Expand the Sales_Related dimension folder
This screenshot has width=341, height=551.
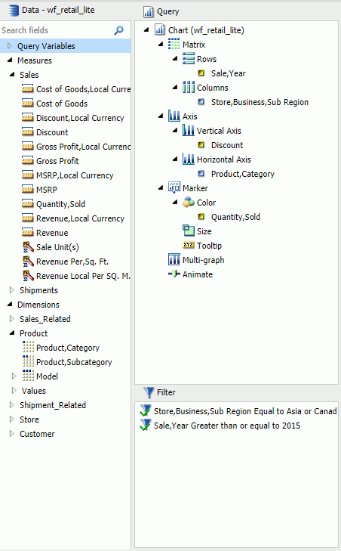coord(12,319)
